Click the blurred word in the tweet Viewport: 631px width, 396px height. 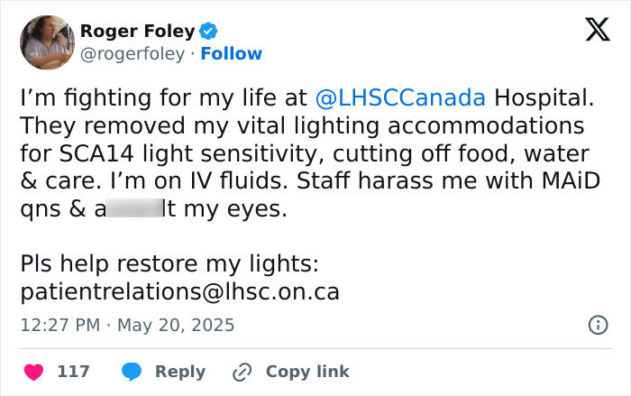coord(135,210)
